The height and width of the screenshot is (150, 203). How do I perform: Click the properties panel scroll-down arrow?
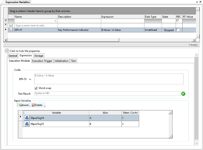tap(196, 144)
